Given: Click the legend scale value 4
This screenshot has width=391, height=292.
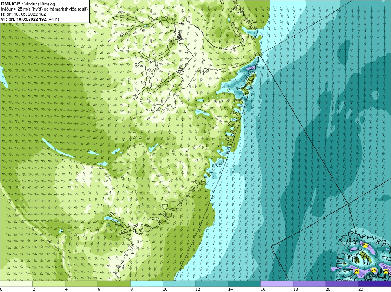Looking at the screenshot, I should (x=66, y=289).
